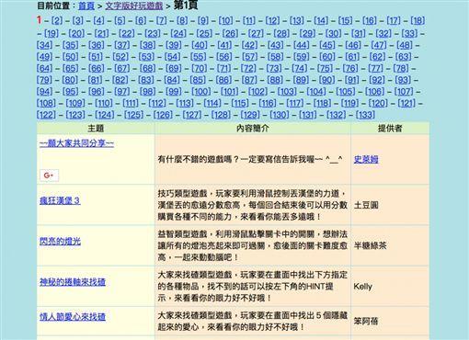Go to page [79]
Screen dimensions: 469x340
click(45, 80)
